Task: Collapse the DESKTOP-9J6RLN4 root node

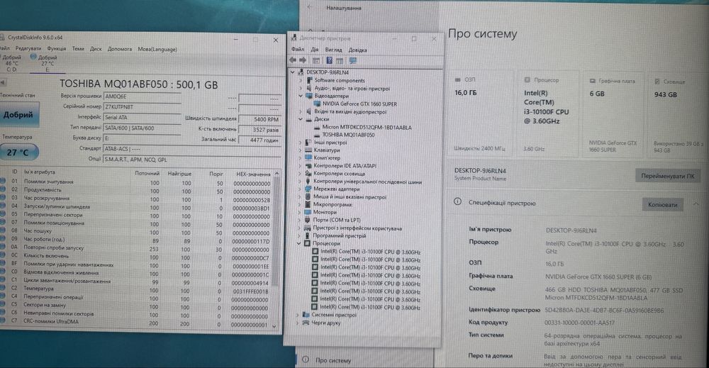Action: [x=293, y=72]
